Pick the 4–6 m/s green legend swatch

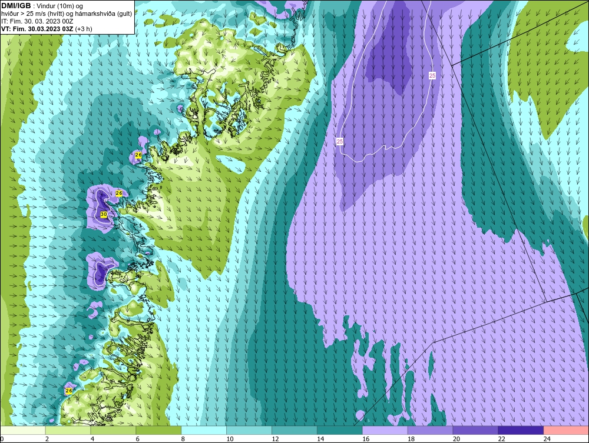113,430
